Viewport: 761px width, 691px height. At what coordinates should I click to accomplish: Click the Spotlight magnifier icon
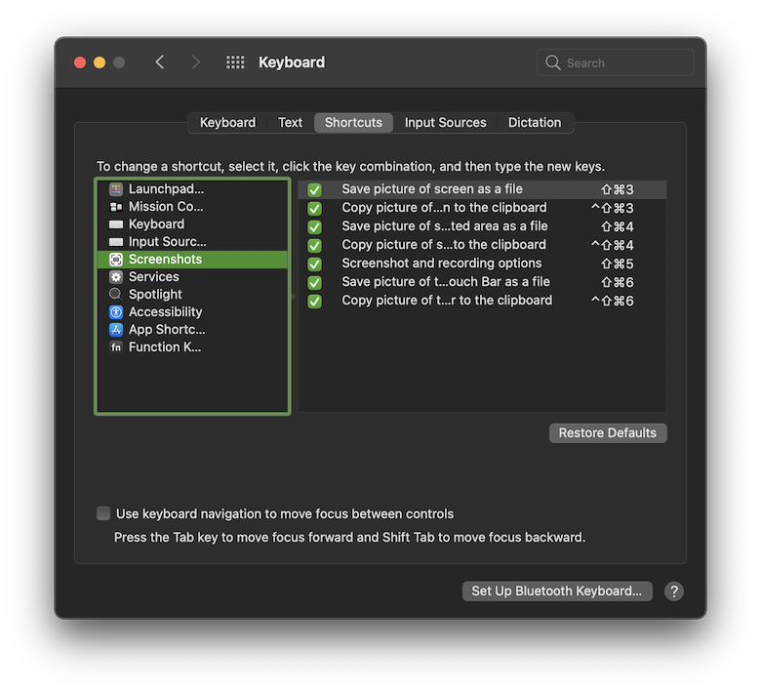[x=115, y=295]
